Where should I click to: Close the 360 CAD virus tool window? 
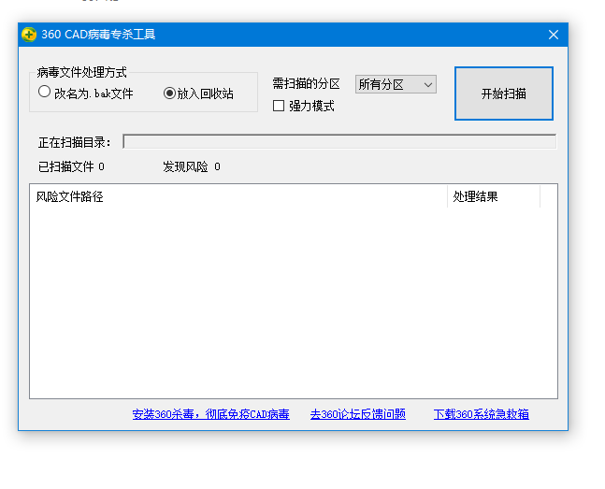pyautogui.click(x=554, y=35)
